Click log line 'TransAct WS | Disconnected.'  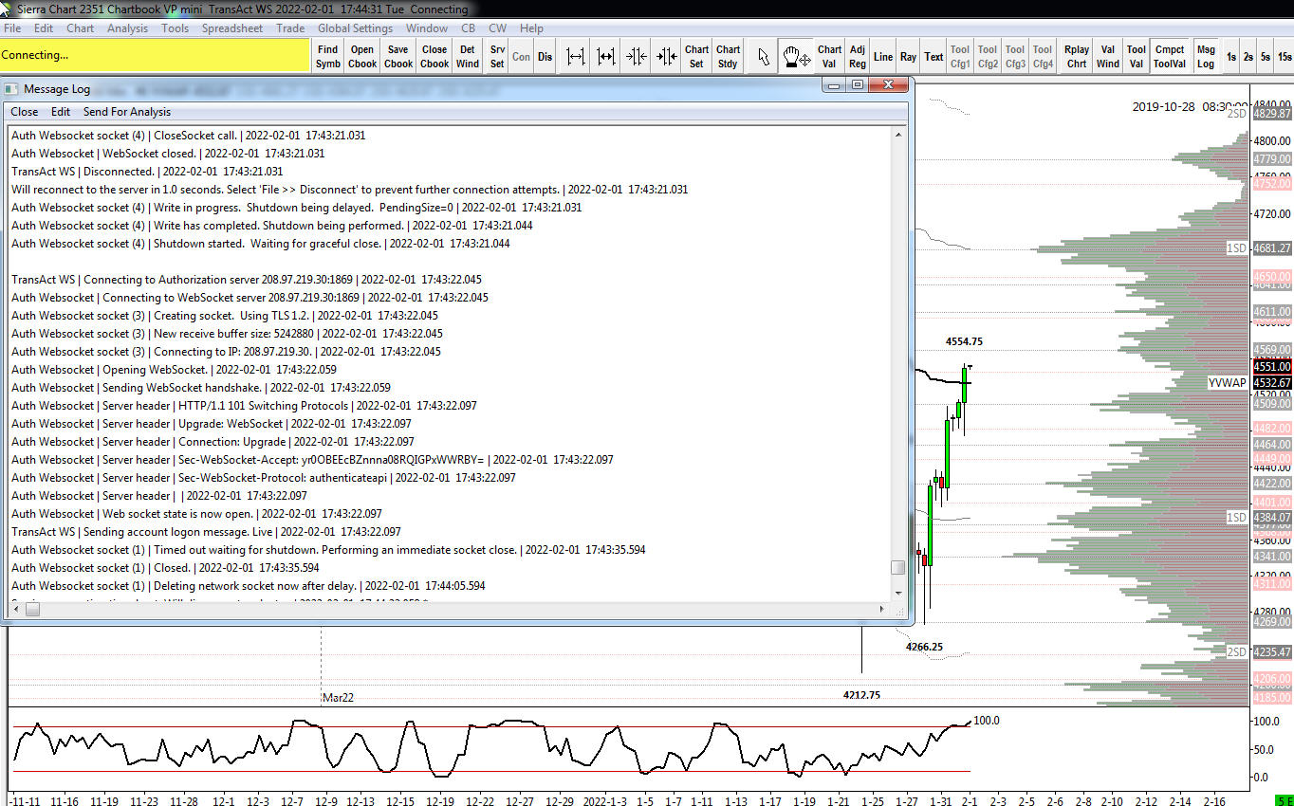tap(147, 172)
